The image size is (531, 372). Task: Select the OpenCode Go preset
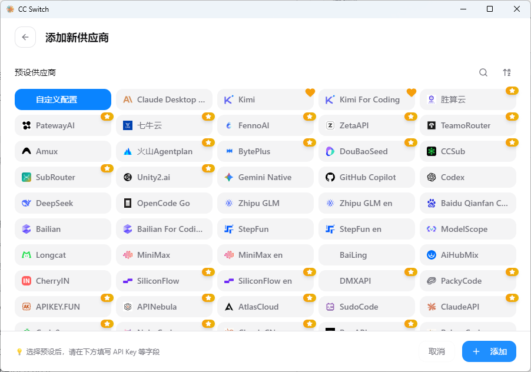point(164,203)
